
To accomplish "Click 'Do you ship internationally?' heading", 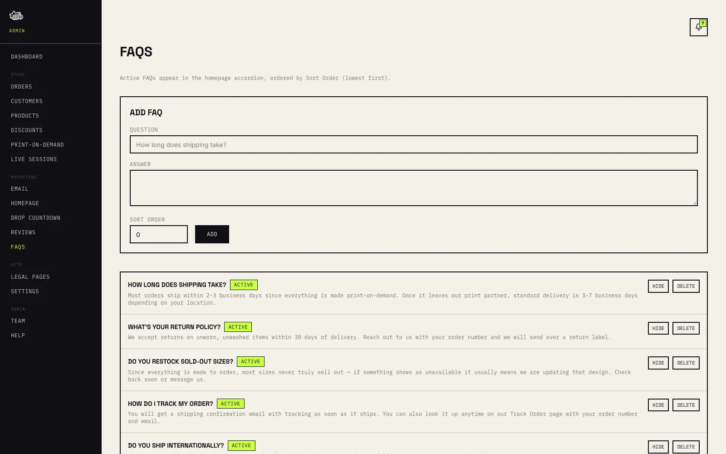I will [x=176, y=445].
